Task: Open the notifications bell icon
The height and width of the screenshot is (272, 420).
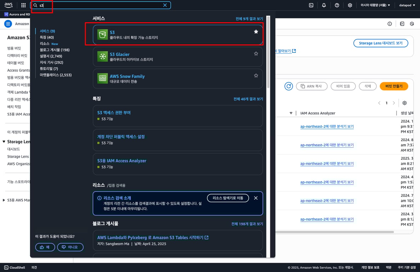Action: pyautogui.click(x=324, y=5)
